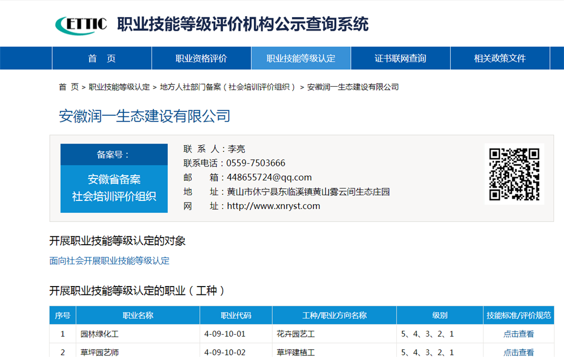Image resolution: width=564 pixels, height=357 pixels.
Task: Click the 序号 column header
Action: pyautogui.click(x=63, y=315)
